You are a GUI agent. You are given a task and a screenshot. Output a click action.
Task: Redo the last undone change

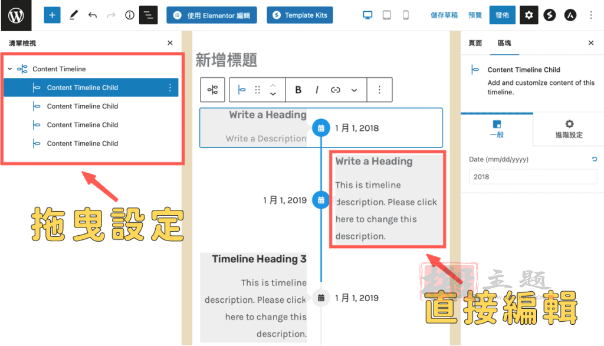(x=111, y=15)
